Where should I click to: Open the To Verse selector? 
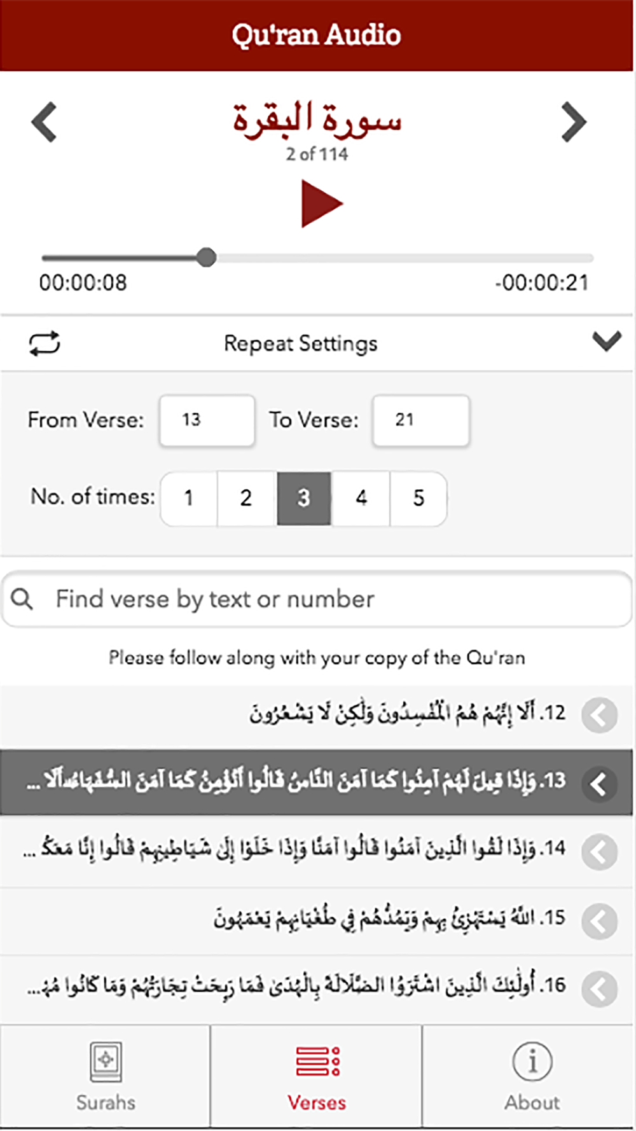[x=421, y=420]
